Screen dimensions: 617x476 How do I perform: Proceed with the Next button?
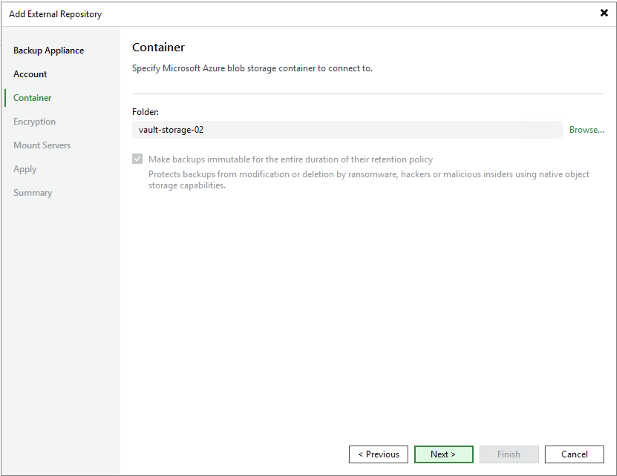[x=444, y=454]
